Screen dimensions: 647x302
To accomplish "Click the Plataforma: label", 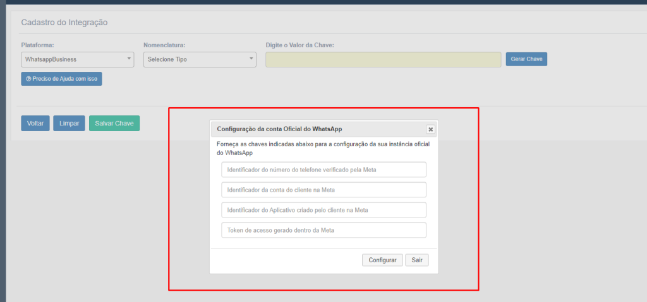I will tap(37, 45).
